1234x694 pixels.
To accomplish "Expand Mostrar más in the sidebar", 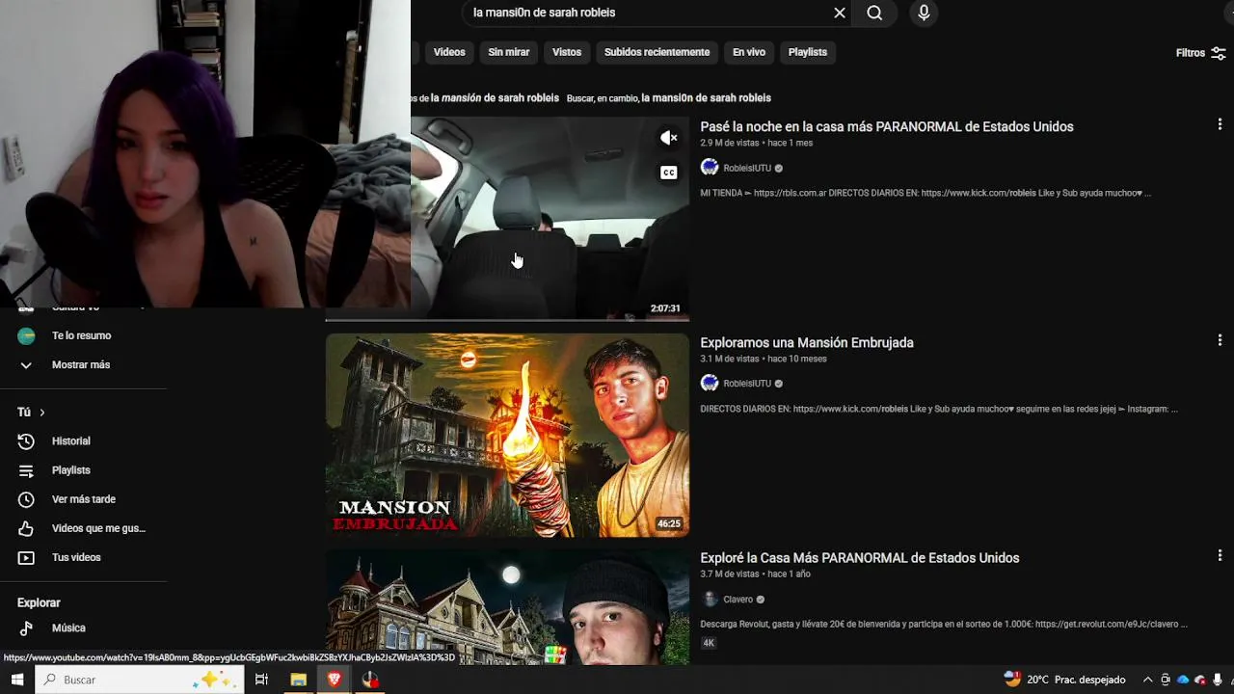I will click(x=83, y=364).
